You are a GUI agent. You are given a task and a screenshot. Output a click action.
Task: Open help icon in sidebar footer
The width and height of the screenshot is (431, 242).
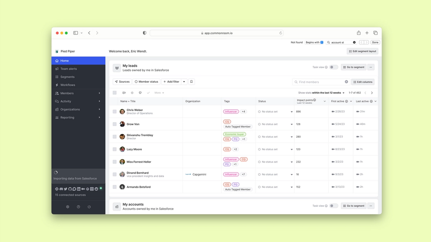coord(78,207)
